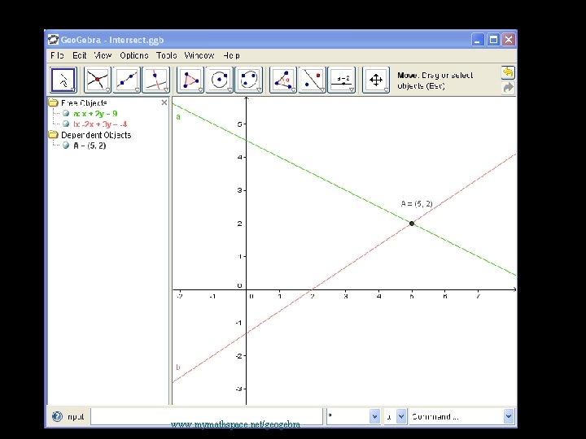Open the Tools menu
The height and width of the screenshot is (439, 586).
(x=166, y=55)
